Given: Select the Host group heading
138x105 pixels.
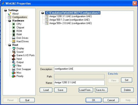Looking at the screenshot, I should pyautogui.click(x=15, y=45).
